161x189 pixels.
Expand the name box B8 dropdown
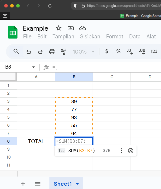coord(33,67)
